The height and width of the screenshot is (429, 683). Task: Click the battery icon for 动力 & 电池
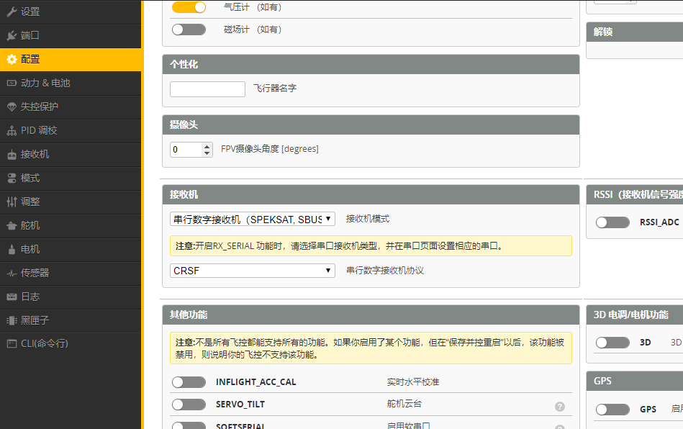click(x=12, y=83)
